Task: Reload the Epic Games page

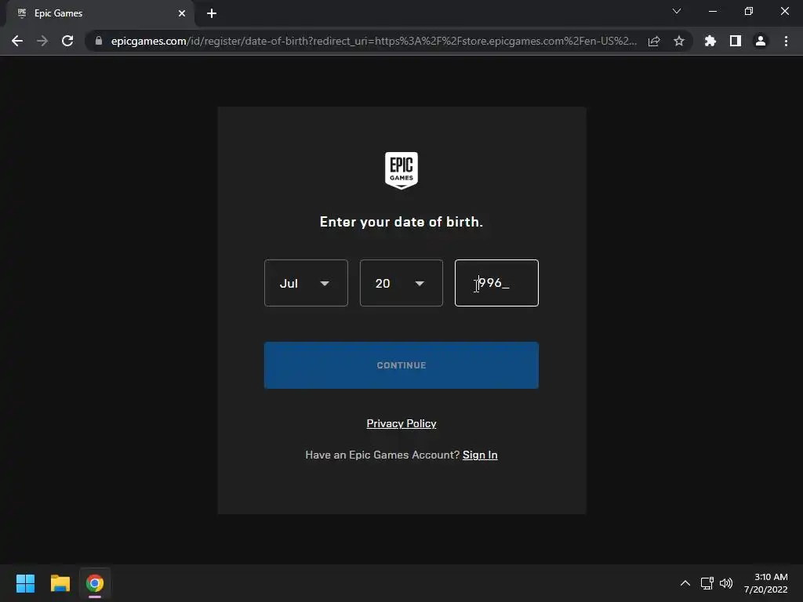Action: point(67,41)
